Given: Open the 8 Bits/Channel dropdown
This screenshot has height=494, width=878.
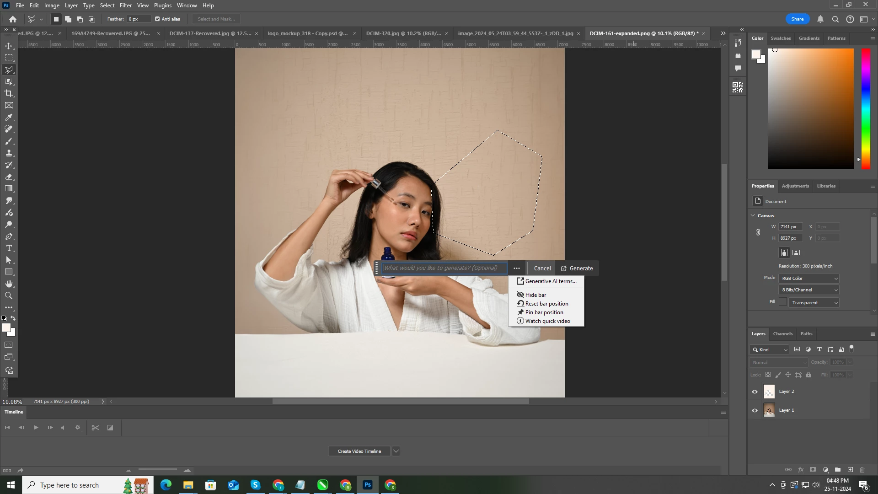Looking at the screenshot, I should click(809, 290).
